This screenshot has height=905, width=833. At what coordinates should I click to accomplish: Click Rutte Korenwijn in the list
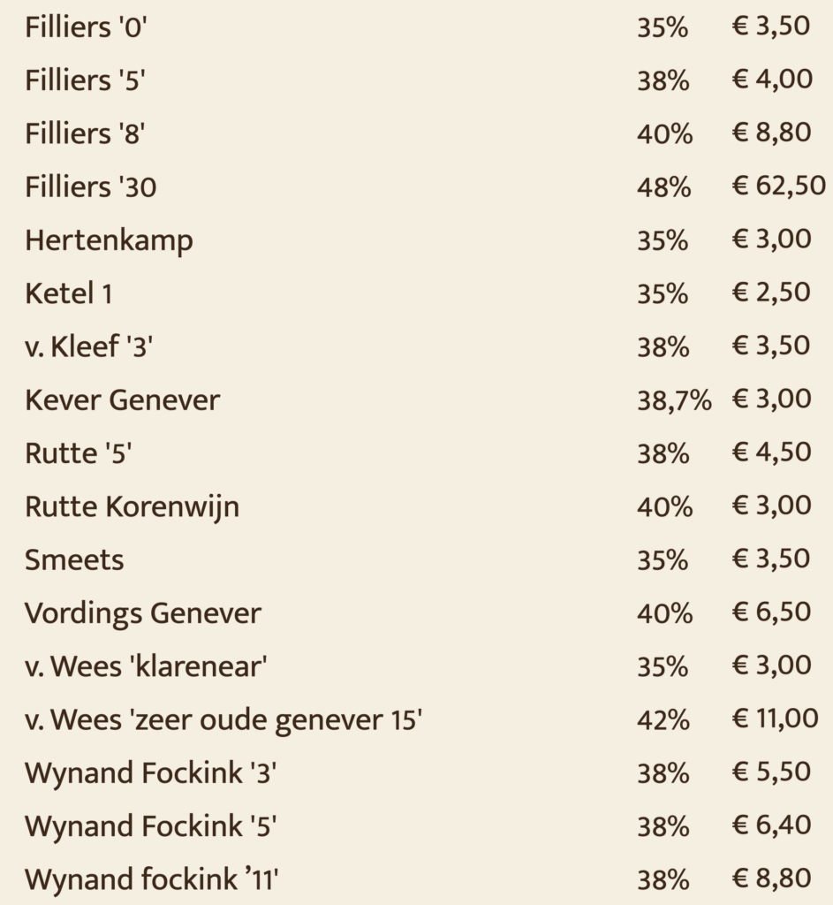(x=133, y=507)
